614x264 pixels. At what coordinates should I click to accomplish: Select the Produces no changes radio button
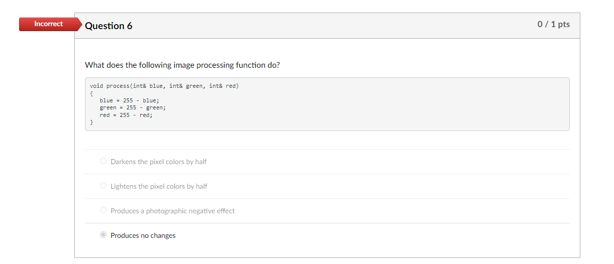click(x=103, y=235)
